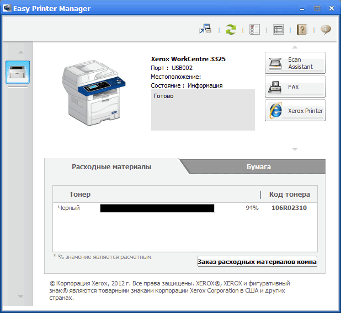The image size is (341, 313).
Task: Click the Заказ расходных материалов button
Action: [x=257, y=262]
